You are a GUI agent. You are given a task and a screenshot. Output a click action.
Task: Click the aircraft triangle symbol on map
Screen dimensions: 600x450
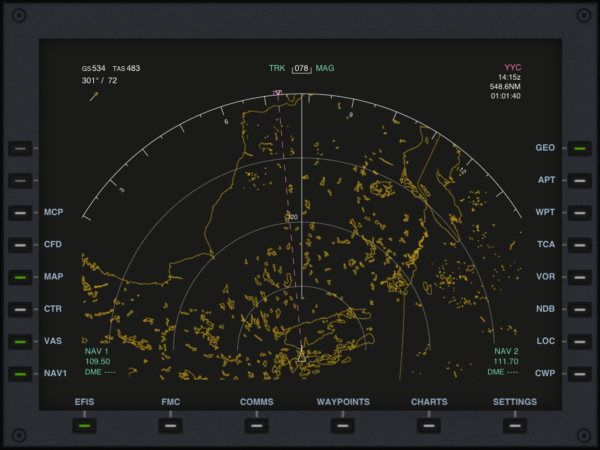302,356
